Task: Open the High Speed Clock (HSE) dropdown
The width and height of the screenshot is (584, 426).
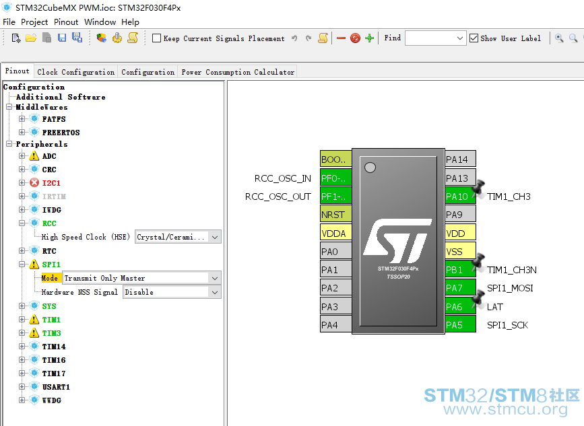Action: [x=215, y=237]
